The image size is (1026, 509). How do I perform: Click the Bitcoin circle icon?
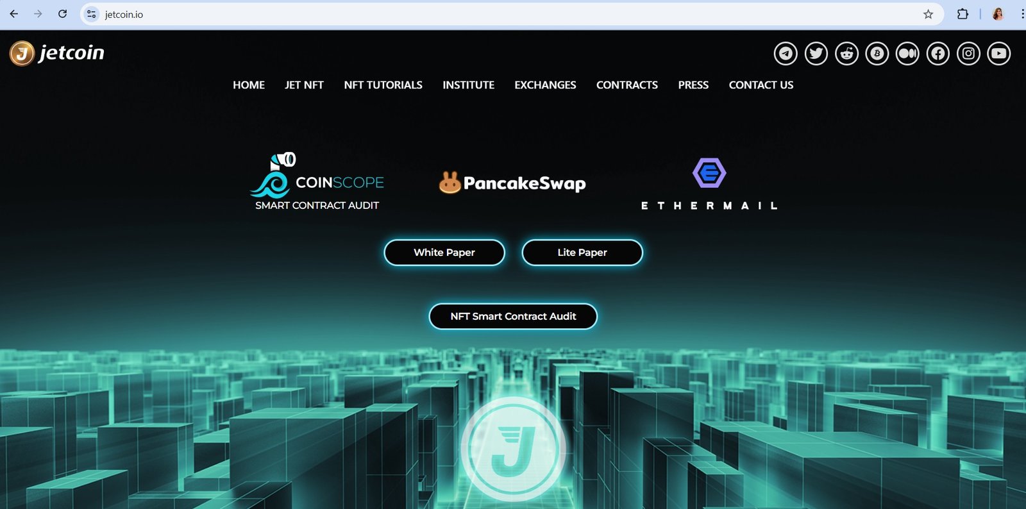[877, 53]
